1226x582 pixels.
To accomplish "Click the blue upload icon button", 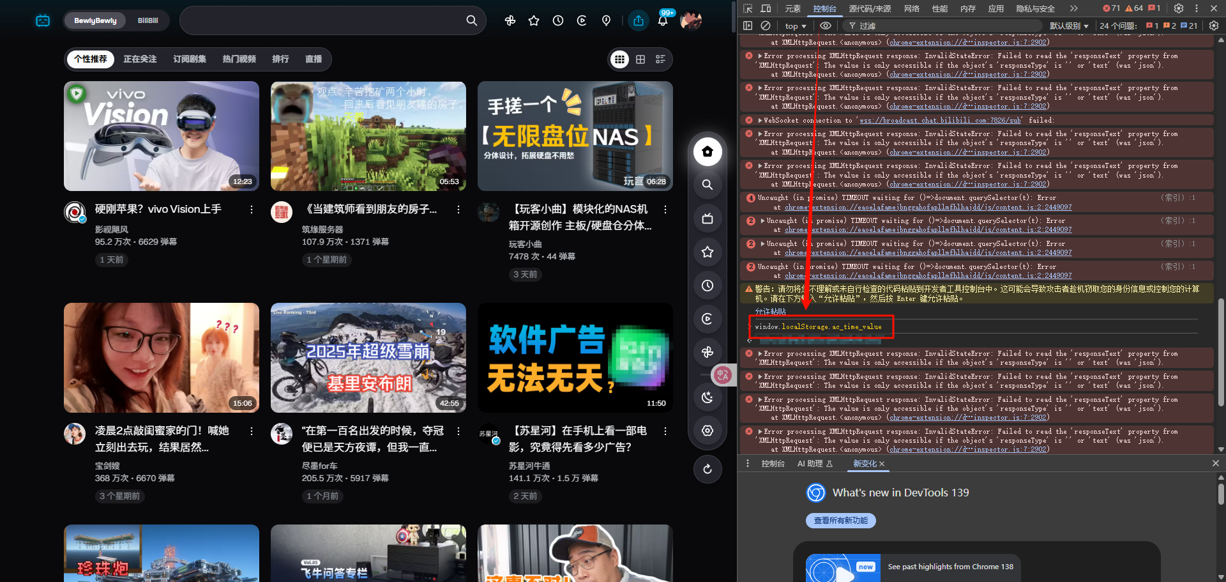I will [639, 20].
